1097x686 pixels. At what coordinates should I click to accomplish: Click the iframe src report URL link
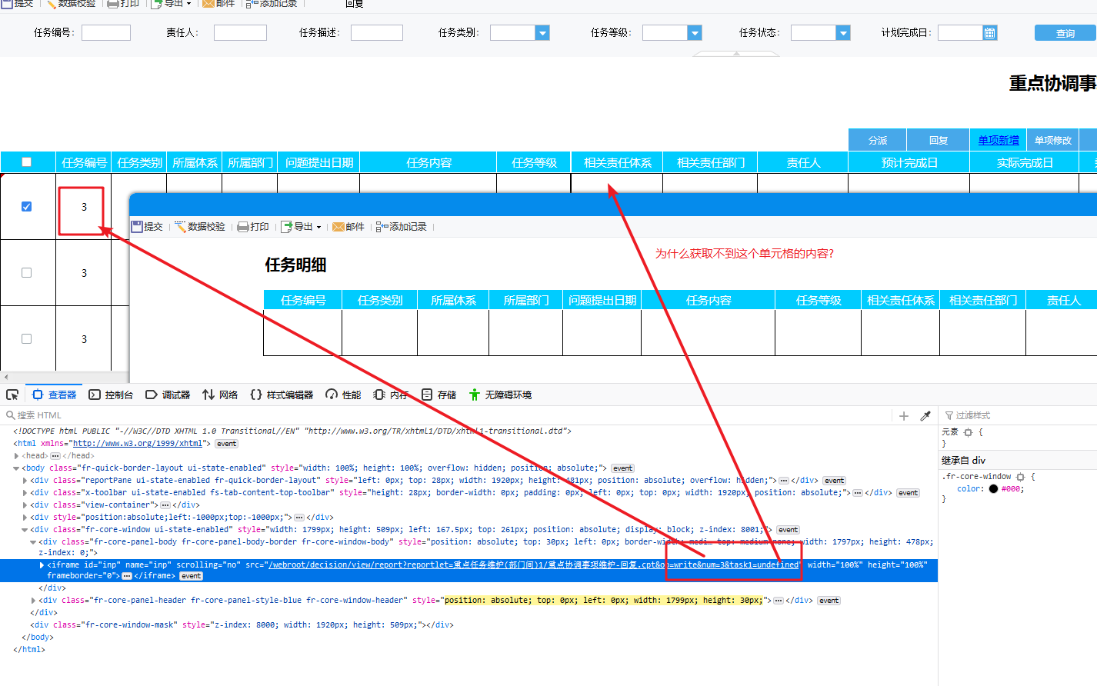tap(532, 565)
